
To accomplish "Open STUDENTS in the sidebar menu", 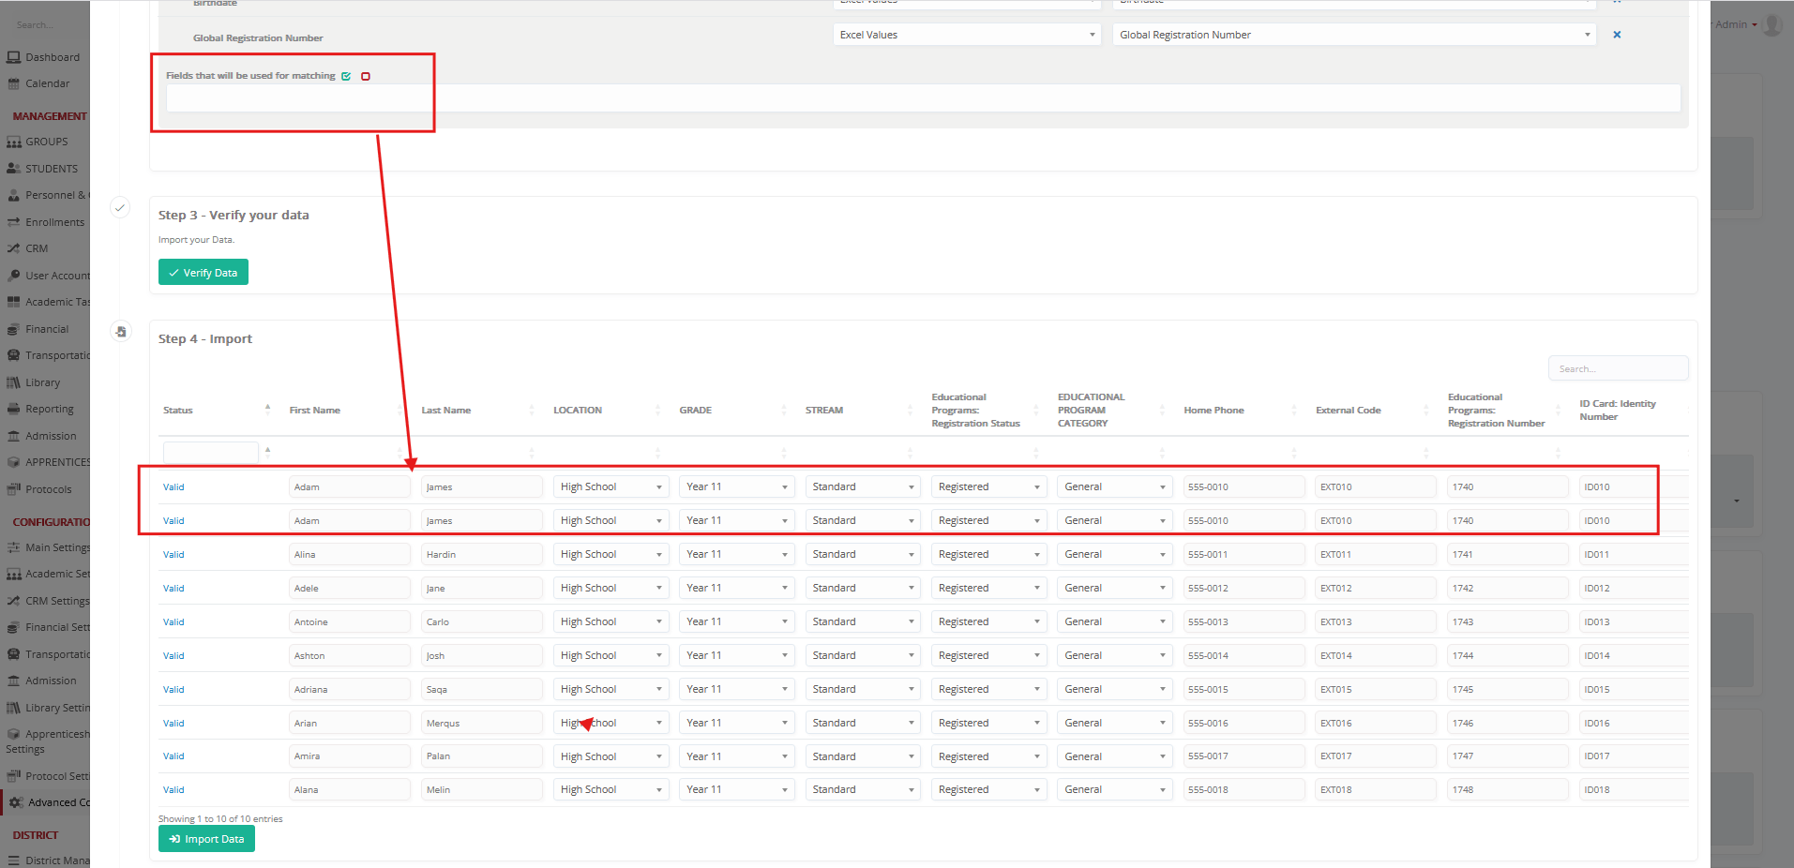I will point(52,169).
